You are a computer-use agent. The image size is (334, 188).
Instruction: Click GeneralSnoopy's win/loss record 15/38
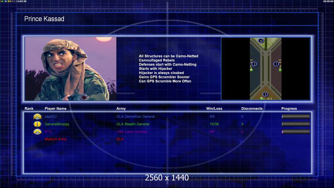(214, 124)
